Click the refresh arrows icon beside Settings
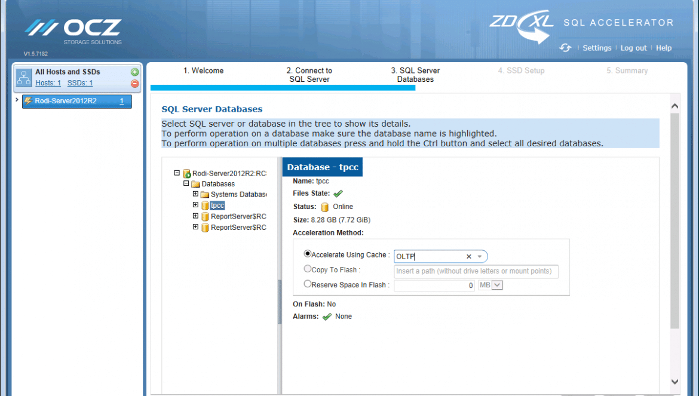Viewport: 699px width, 396px height. (x=565, y=48)
